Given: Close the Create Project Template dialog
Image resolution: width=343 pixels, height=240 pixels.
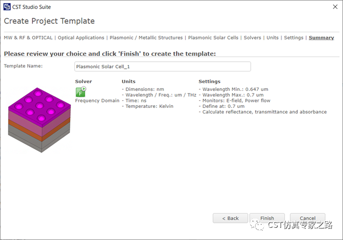Looking at the screenshot, I should (335, 7).
